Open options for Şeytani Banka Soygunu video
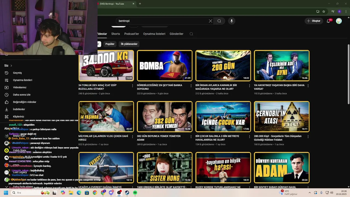 point(191,86)
